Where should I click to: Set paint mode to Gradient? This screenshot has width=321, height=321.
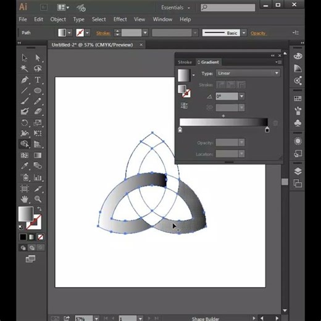[x=31, y=237]
